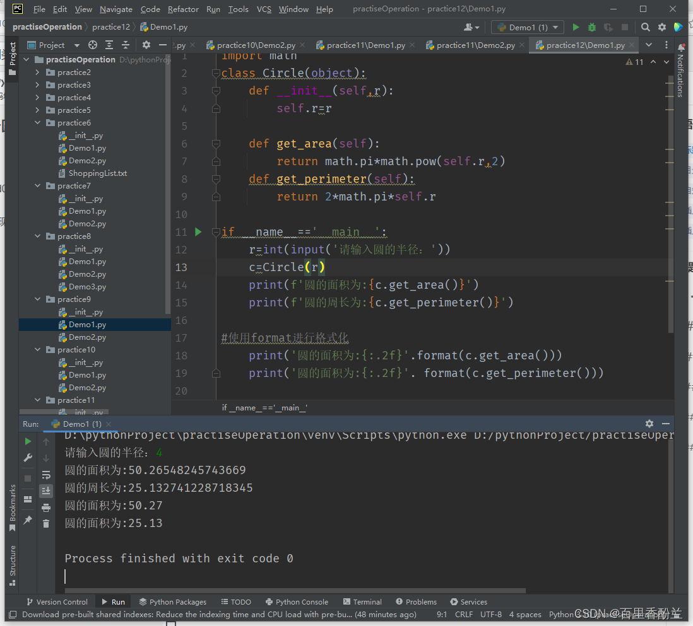
Task: Expand the practice3 folder
Action: 37,84
